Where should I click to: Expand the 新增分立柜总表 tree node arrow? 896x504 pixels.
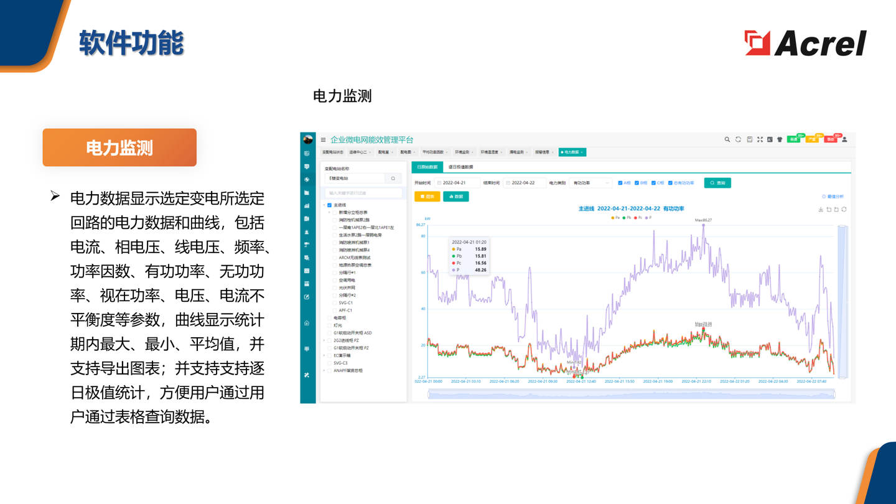pyautogui.click(x=329, y=212)
